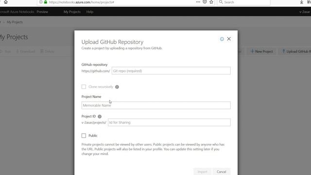
Task: Click the https://github.com/ prefix text
Action: (x=96, y=71)
